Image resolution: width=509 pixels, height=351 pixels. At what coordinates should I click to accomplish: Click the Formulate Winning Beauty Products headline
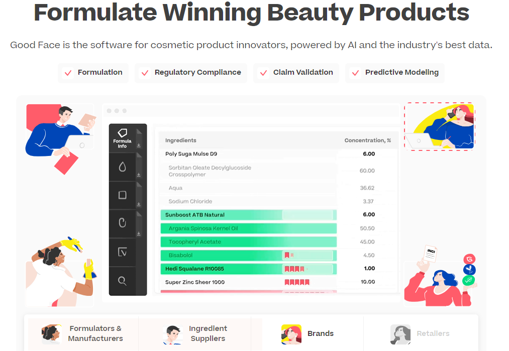pos(252,13)
